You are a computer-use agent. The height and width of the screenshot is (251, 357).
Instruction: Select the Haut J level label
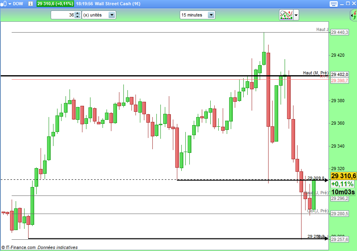[x=322, y=30]
